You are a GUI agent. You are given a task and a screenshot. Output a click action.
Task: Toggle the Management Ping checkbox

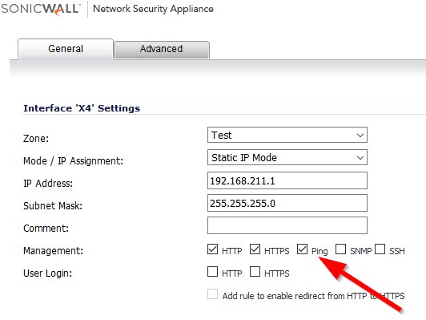tap(302, 249)
